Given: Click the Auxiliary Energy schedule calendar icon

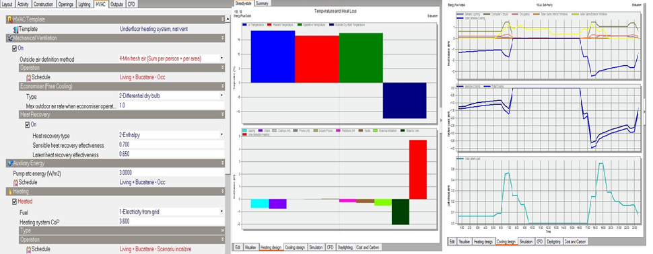Looking at the screenshot, I should point(16,182).
